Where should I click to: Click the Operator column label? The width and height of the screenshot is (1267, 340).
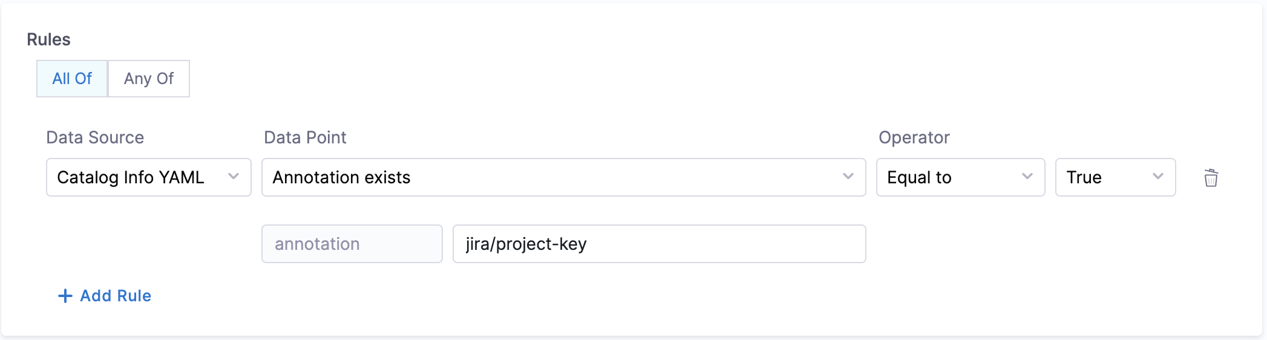(x=914, y=138)
